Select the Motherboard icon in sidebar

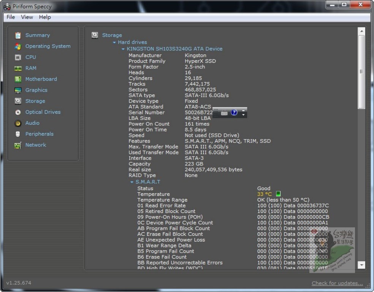18,79
